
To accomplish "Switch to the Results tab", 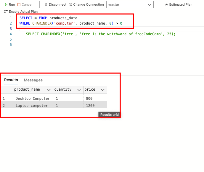I will pos(11,80).
